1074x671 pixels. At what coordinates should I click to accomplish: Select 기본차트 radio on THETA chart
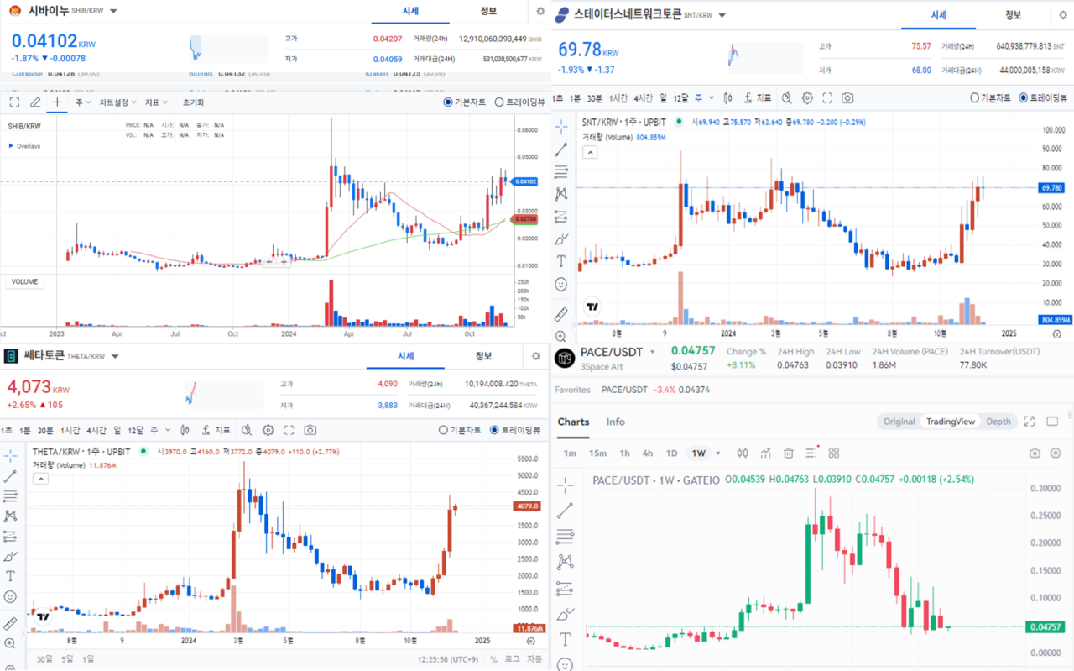coord(444,430)
